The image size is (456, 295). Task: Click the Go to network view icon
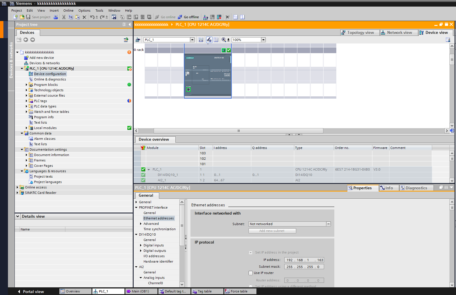(138, 40)
